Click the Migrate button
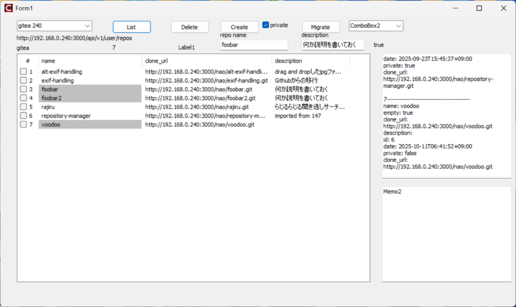This screenshot has height=307, width=516. [x=320, y=27]
